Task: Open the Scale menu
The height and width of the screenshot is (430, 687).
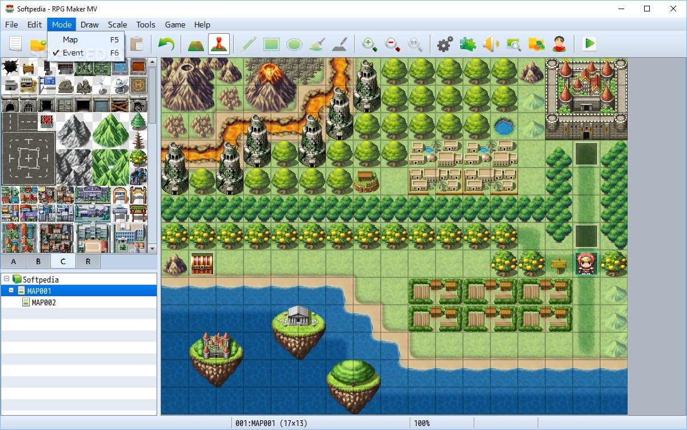Action: [118, 25]
